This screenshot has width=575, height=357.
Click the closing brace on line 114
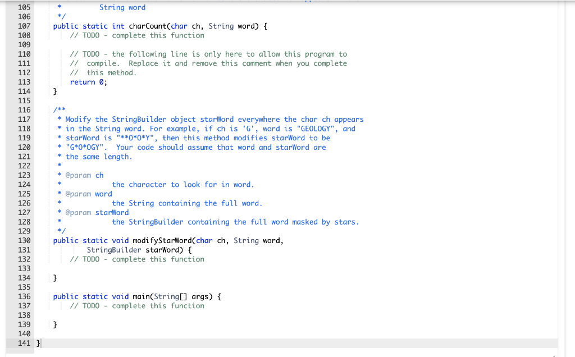coord(54,91)
